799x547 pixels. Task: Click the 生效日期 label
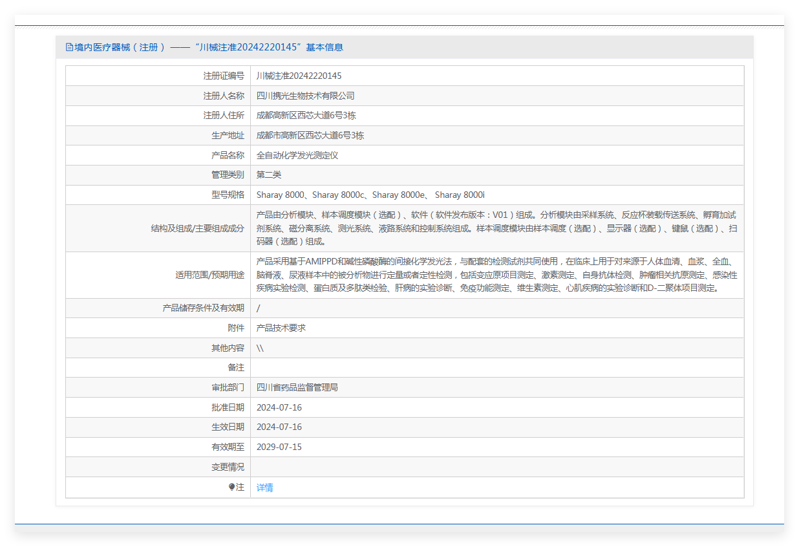228,427
